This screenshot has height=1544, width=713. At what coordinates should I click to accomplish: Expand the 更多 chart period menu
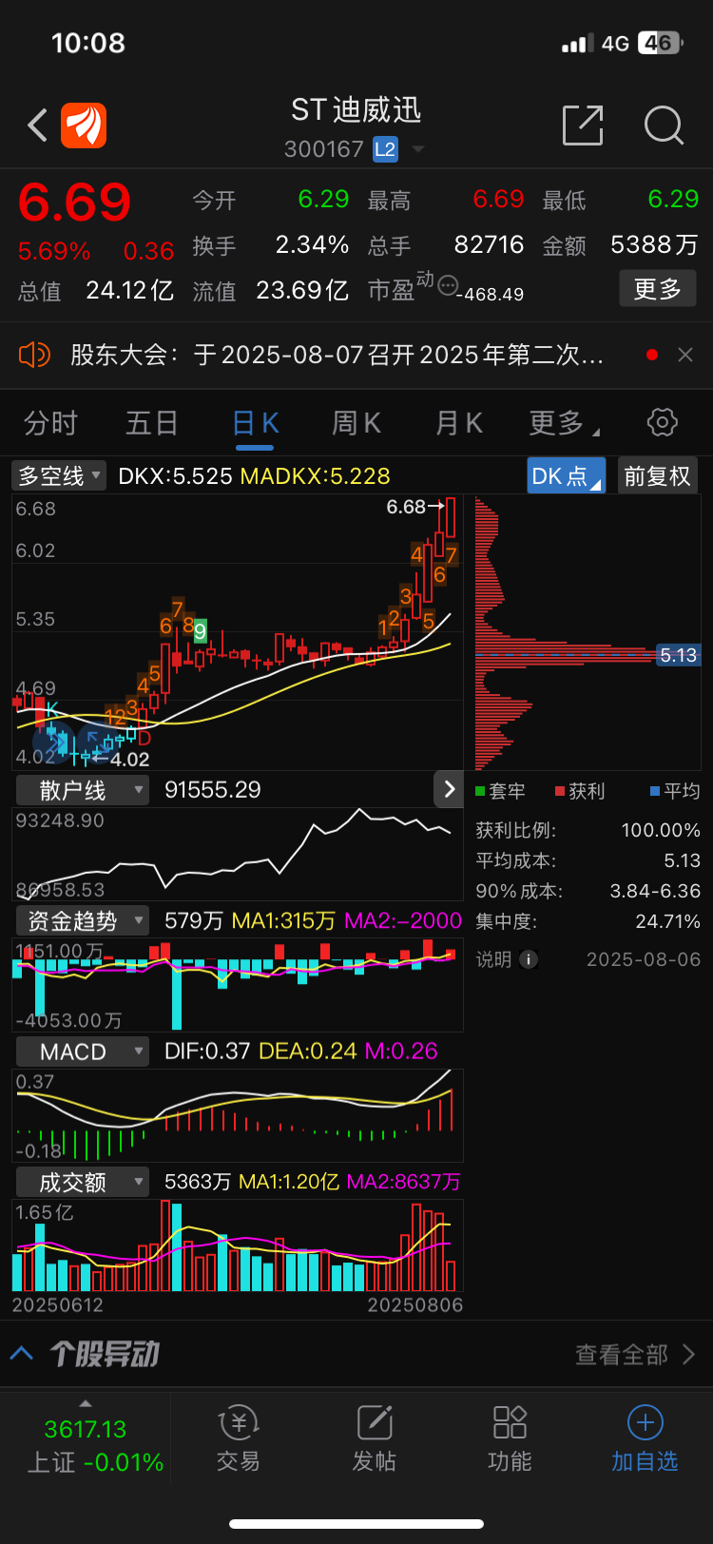coord(564,423)
